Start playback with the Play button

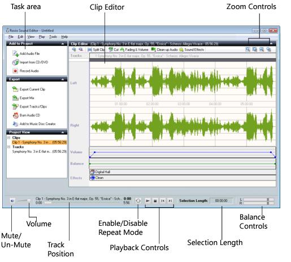click(x=147, y=201)
